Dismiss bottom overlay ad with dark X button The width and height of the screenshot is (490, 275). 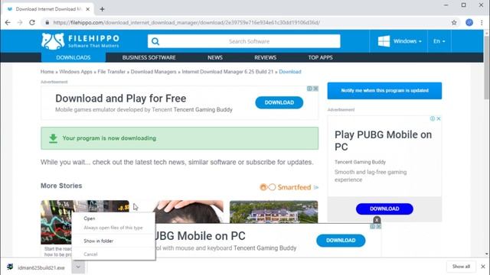click(x=377, y=220)
